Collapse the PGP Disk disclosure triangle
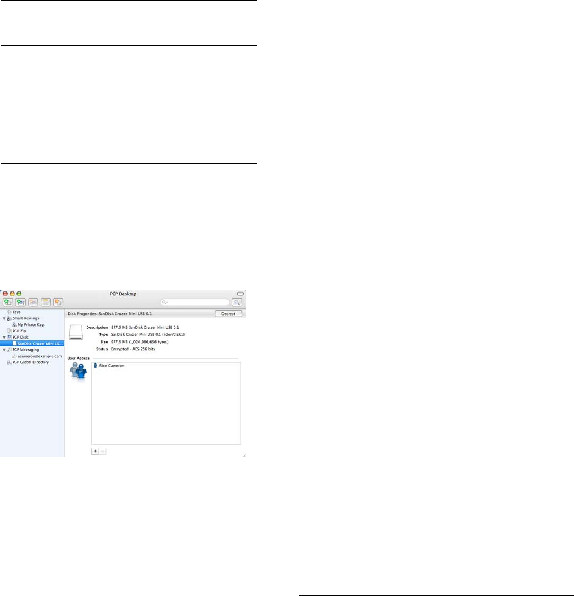This screenshot has height=596, width=574. 4,337
